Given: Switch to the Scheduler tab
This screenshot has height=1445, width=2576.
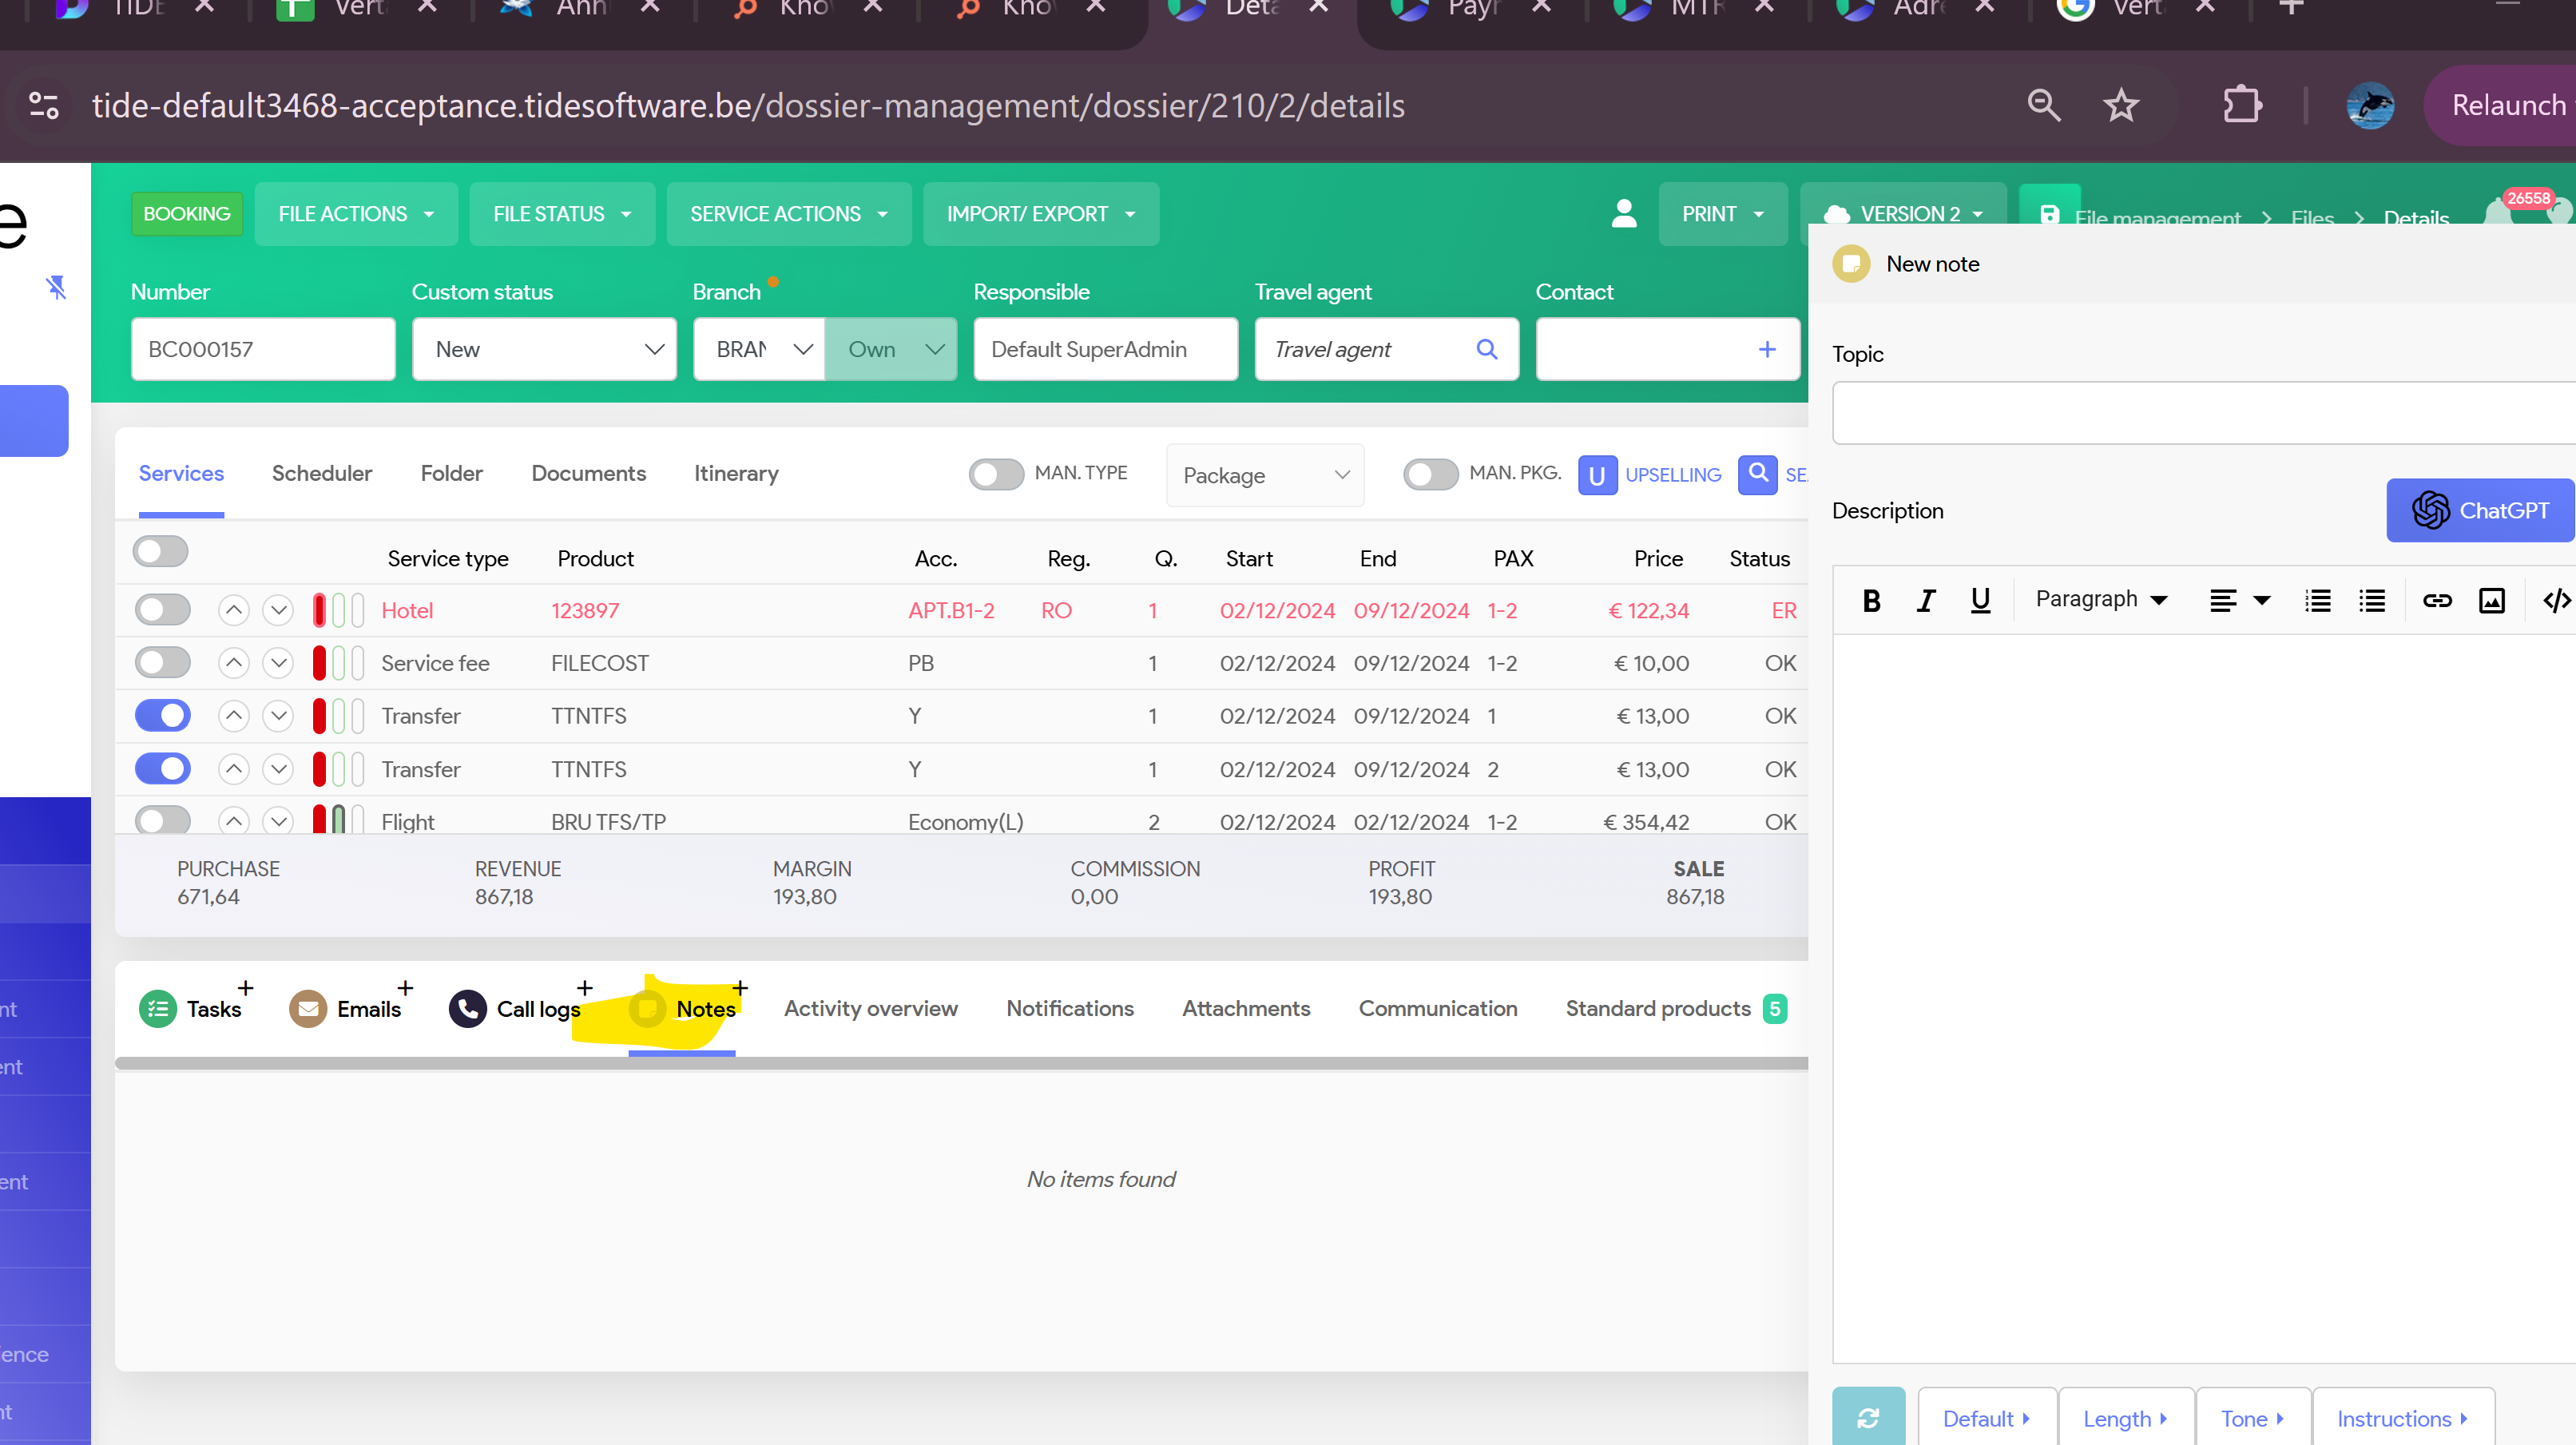Looking at the screenshot, I should click(x=321, y=473).
